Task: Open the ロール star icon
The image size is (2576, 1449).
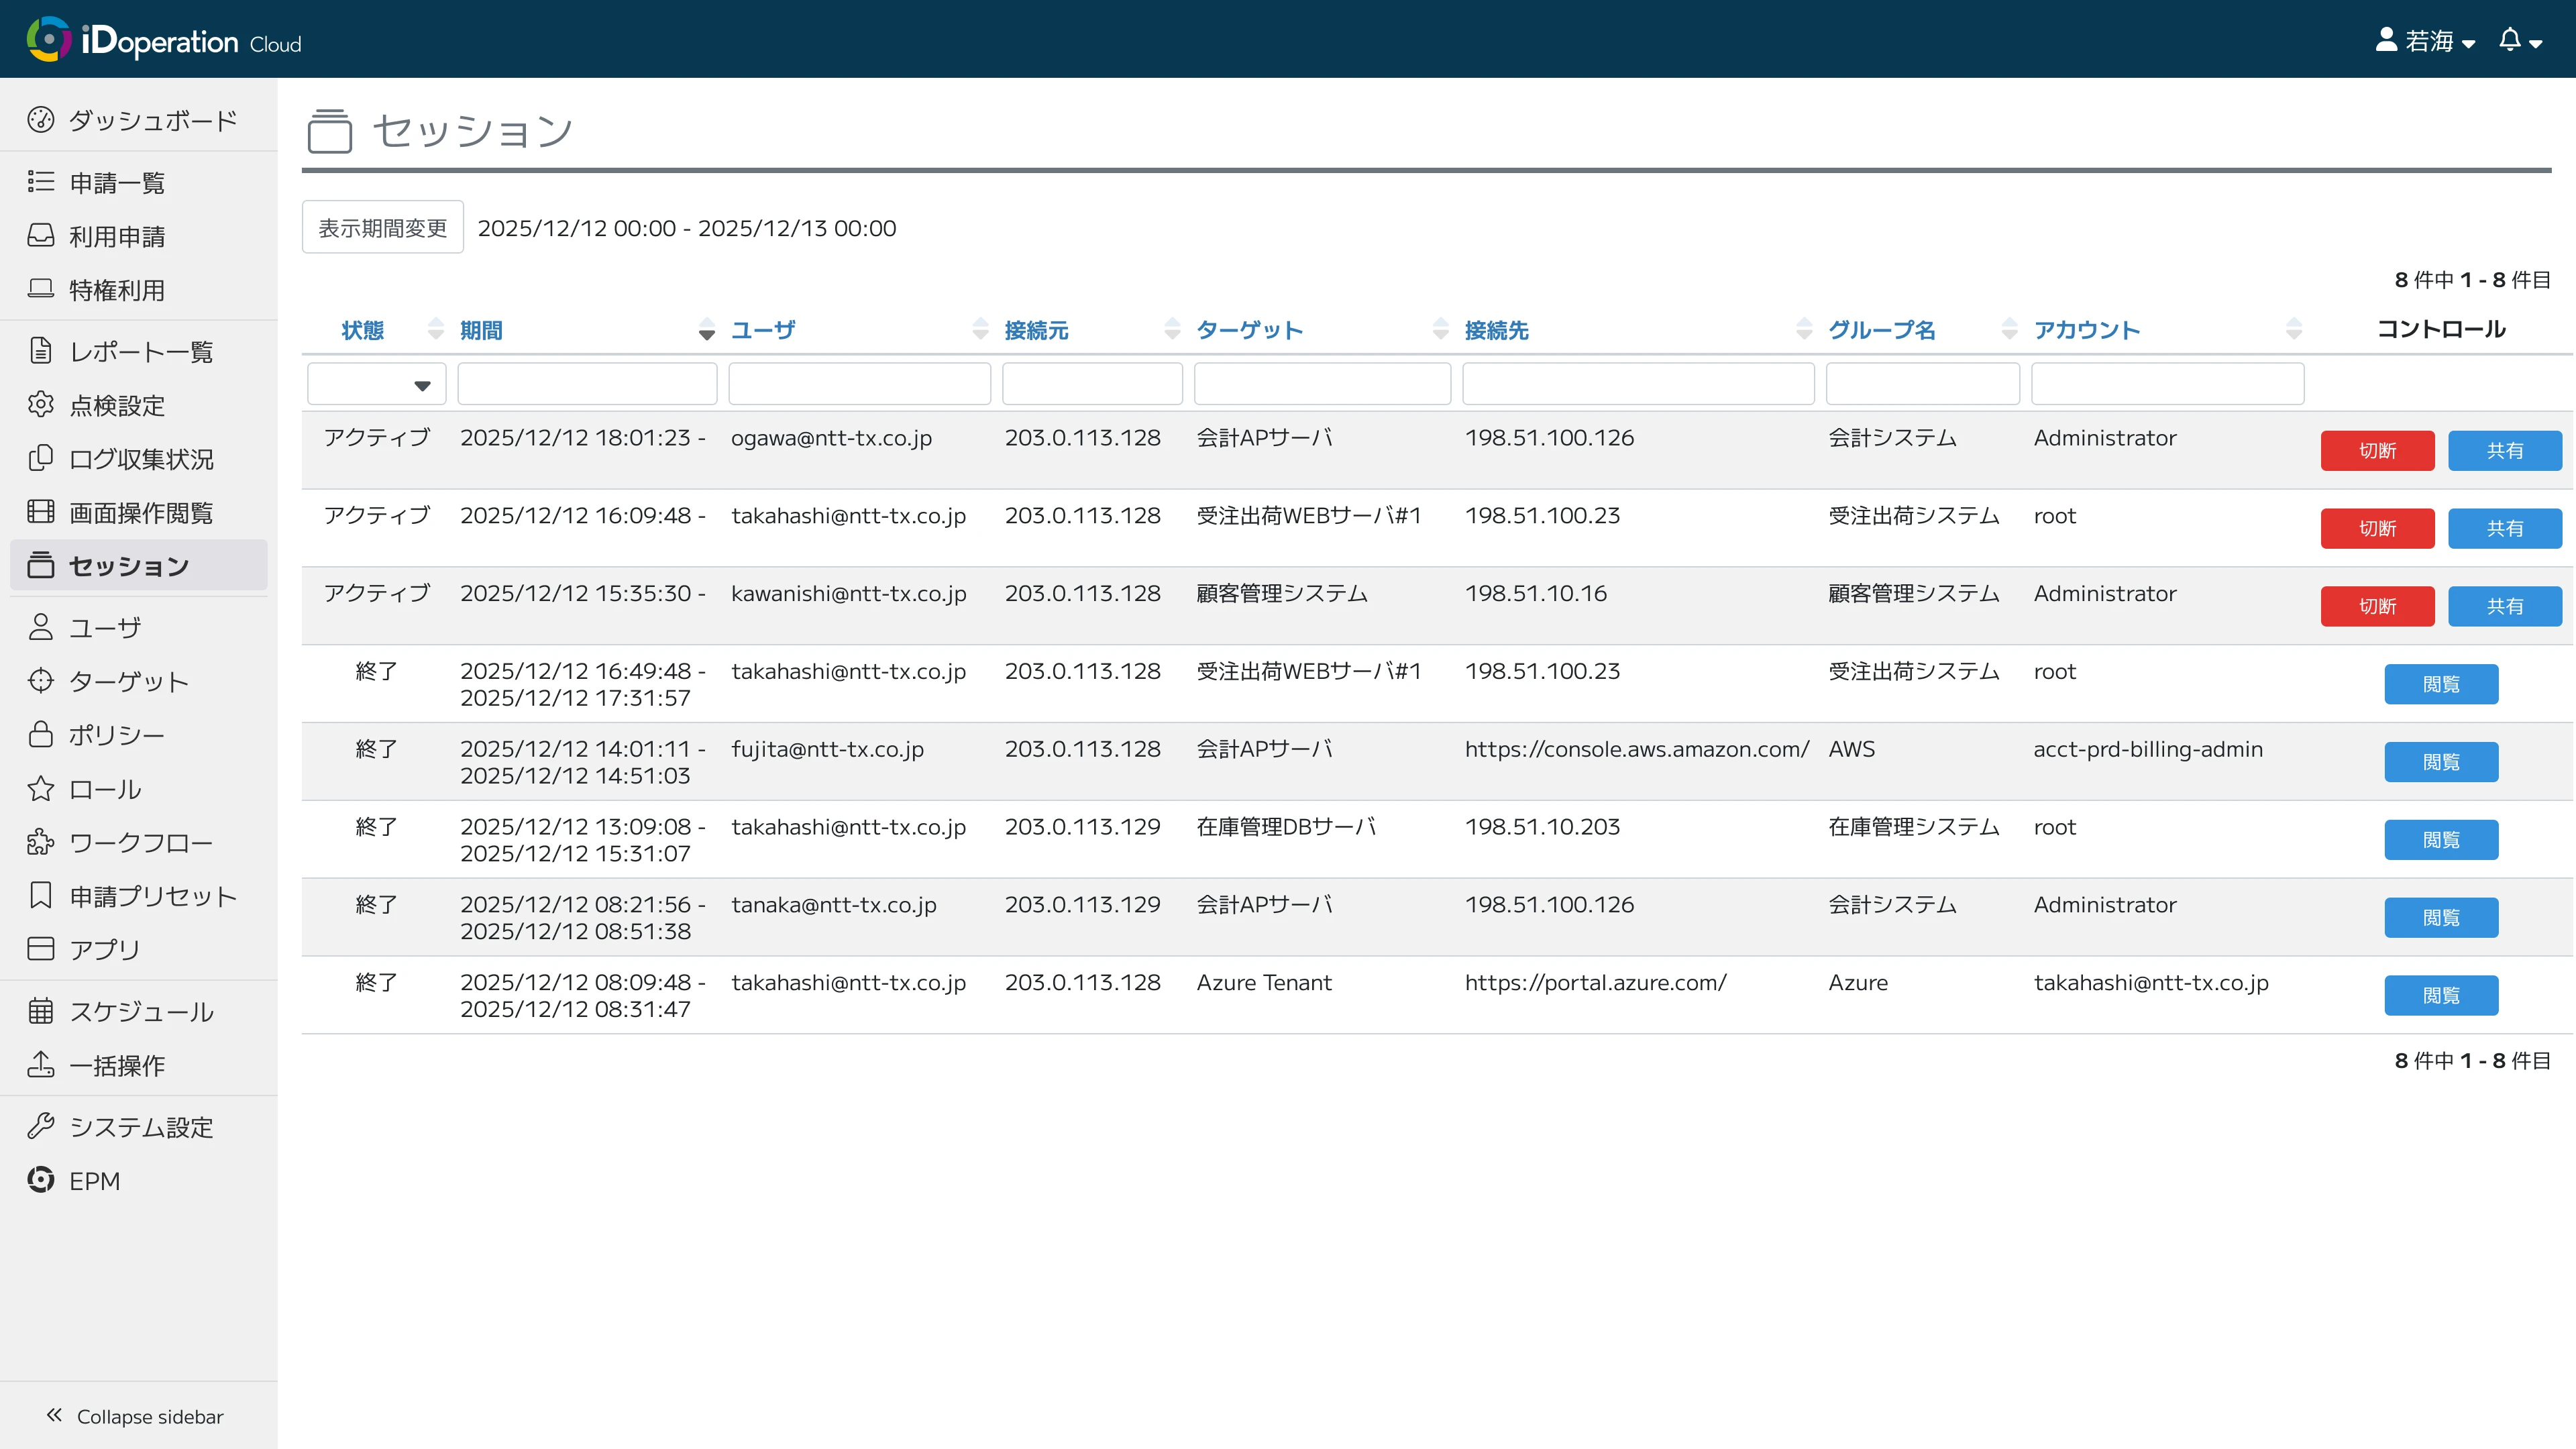Action: [x=40, y=789]
